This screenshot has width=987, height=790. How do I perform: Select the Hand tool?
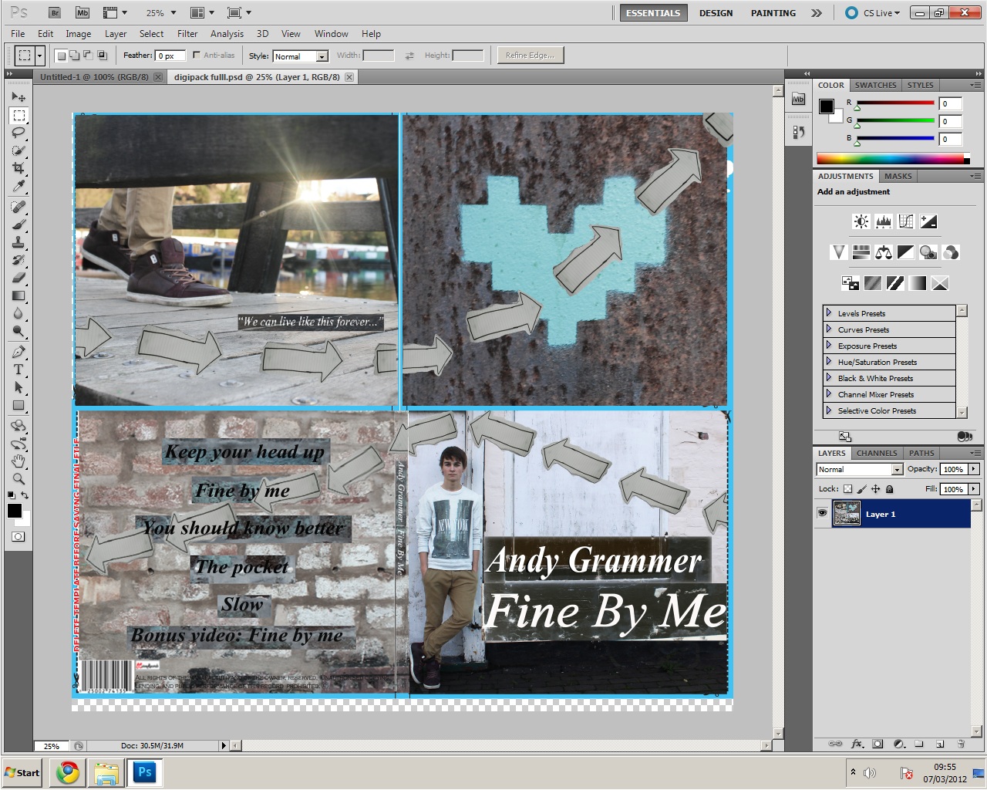[x=19, y=461]
